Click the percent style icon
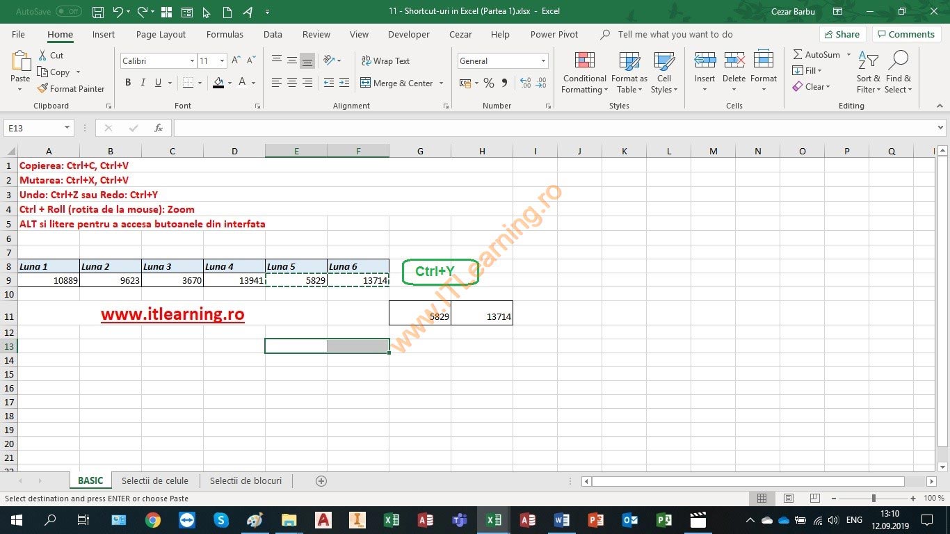 (x=489, y=83)
